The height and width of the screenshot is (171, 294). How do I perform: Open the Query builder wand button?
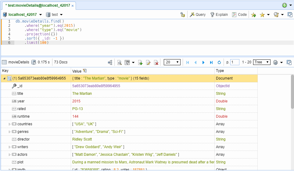point(198,15)
